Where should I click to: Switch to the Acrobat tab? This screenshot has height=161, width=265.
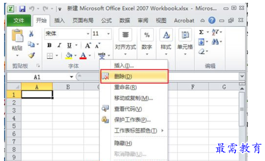184,20
